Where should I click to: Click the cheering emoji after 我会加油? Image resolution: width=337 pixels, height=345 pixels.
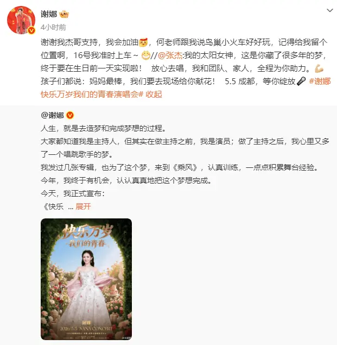click(143, 42)
